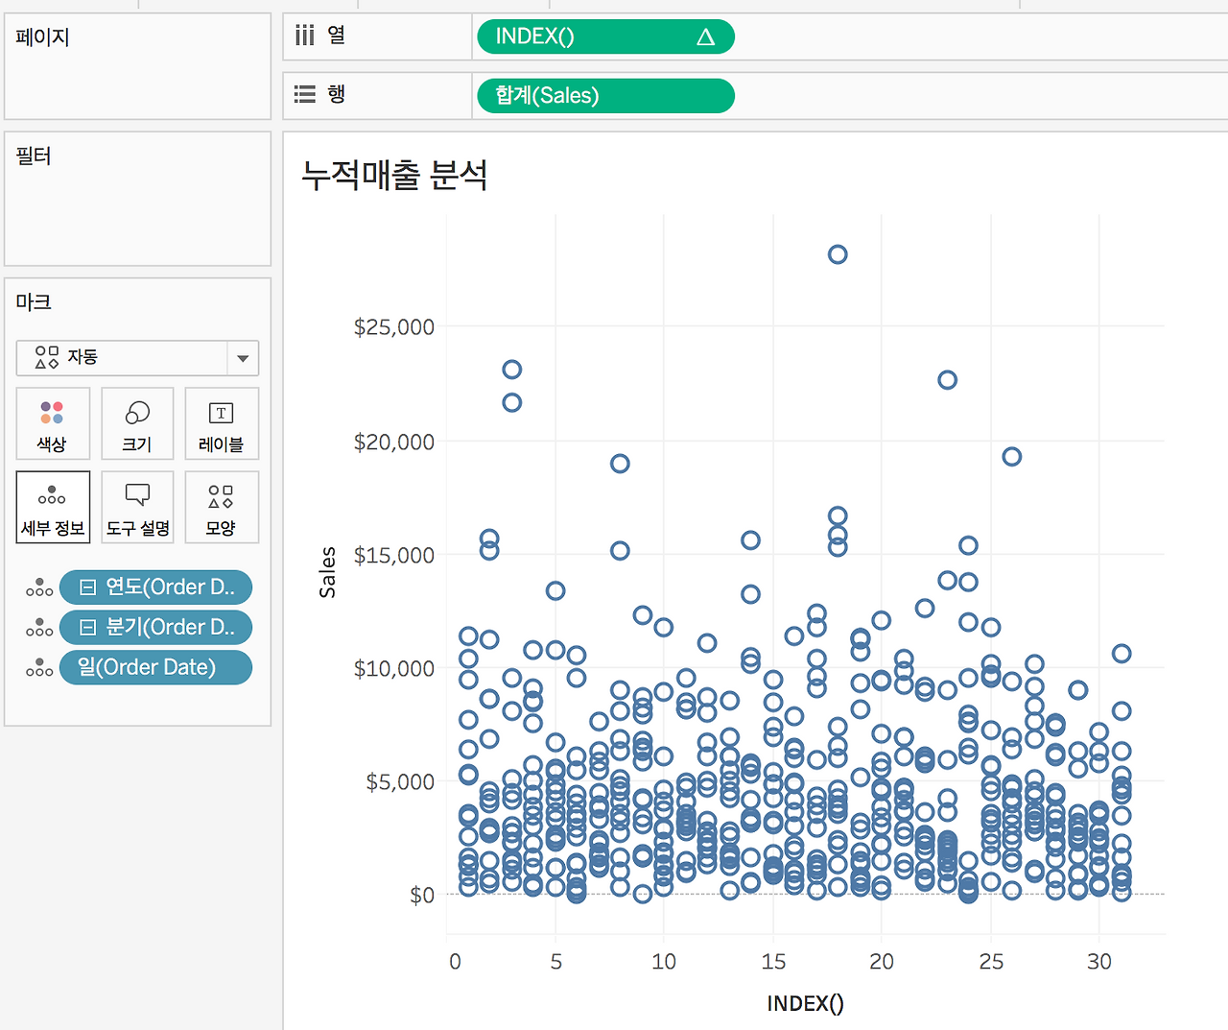Click the shapes icon in mark type selector
This screenshot has width=1228, height=1030.
pos(47,358)
